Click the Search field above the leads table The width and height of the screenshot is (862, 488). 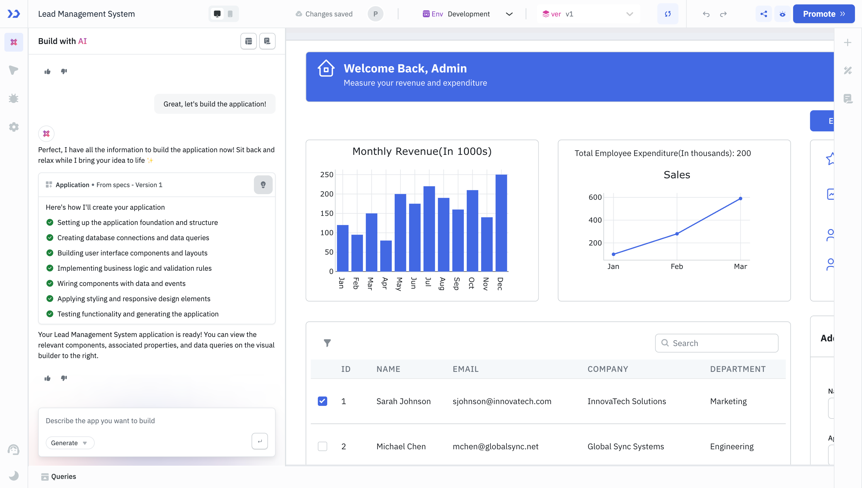(716, 343)
